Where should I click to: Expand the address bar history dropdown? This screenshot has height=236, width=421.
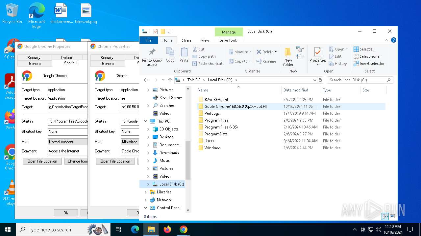pos(315,80)
